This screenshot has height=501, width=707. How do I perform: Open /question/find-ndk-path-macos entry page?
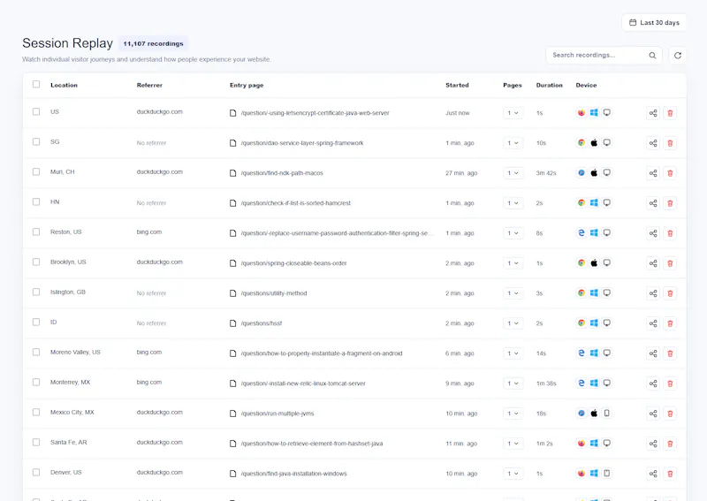coord(282,173)
